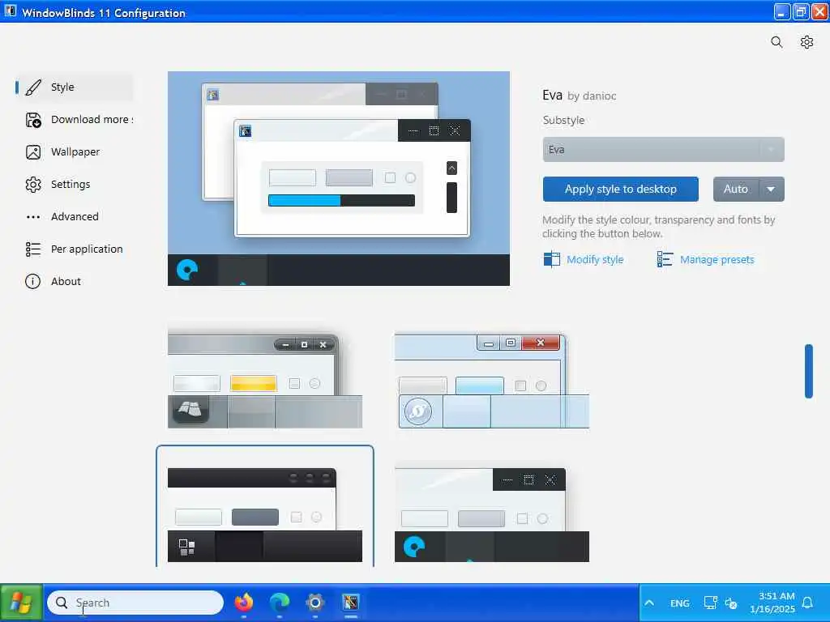
Task: Open Microsoft Edge from the taskbar
Action: click(280, 603)
